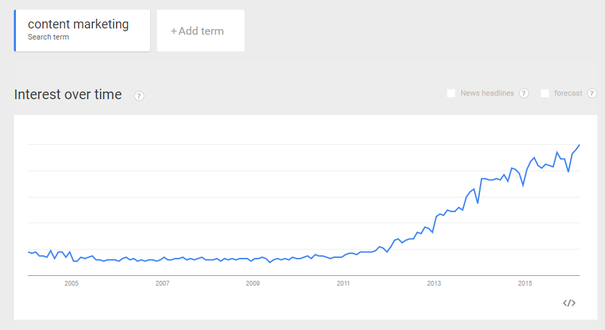Click the 2005 label on the time axis
This screenshot has height=330, width=605.
pyautogui.click(x=72, y=284)
